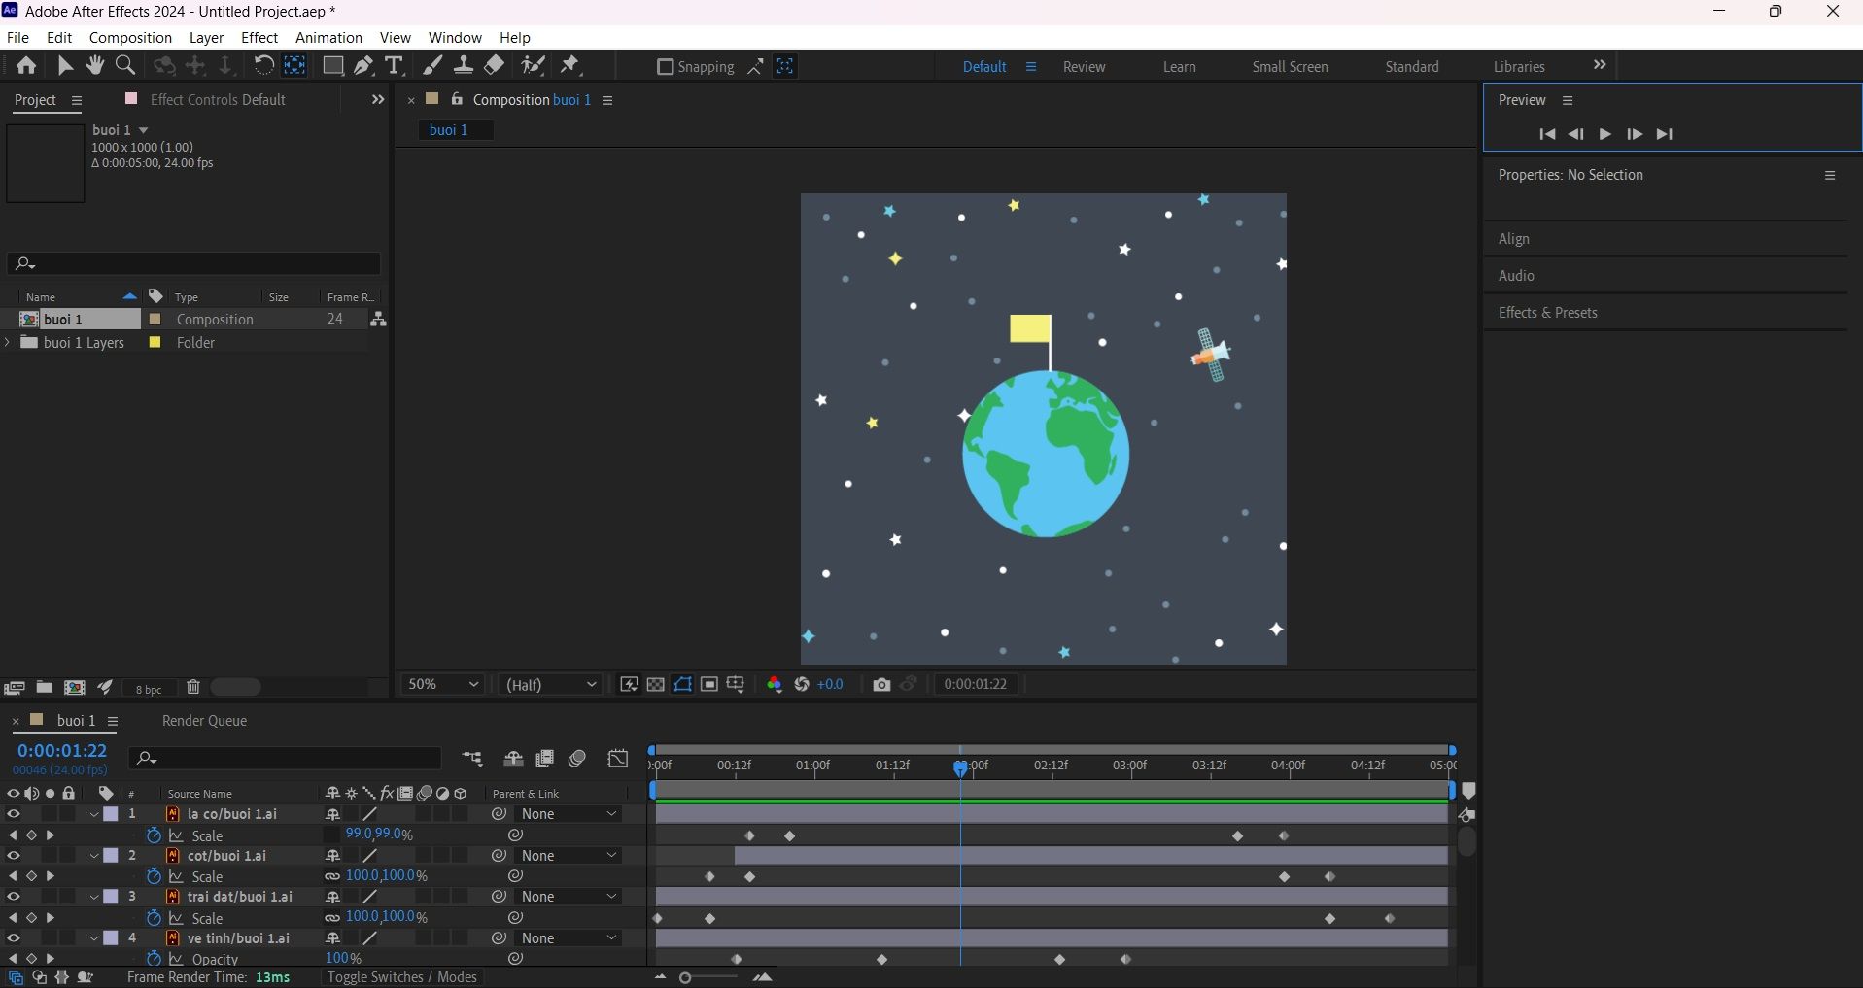Viewport: 1863px width, 988px height.
Task: Create new folder in Project panel
Action: (45, 687)
